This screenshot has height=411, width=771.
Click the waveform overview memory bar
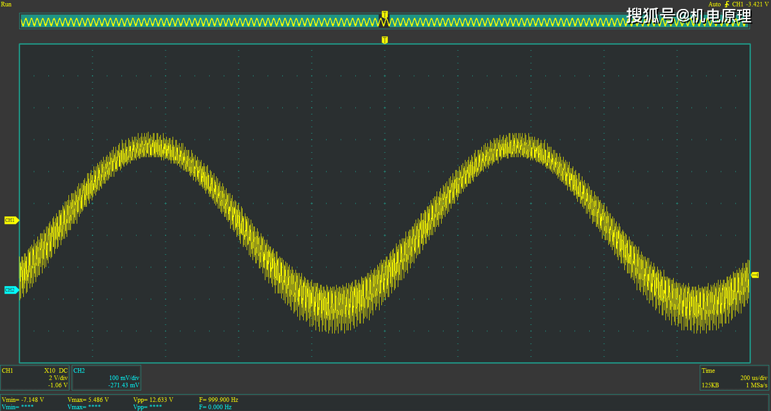pyautogui.click(x=385, y=22)
